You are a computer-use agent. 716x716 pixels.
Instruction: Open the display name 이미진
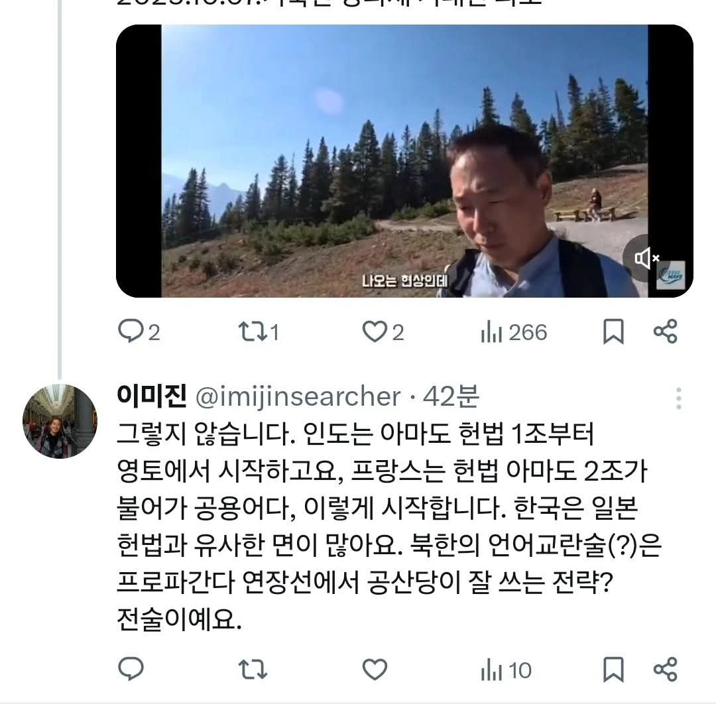click(x=152, y=396)
